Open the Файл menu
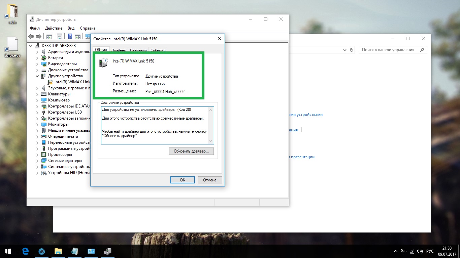 click(x=35, y=28)
